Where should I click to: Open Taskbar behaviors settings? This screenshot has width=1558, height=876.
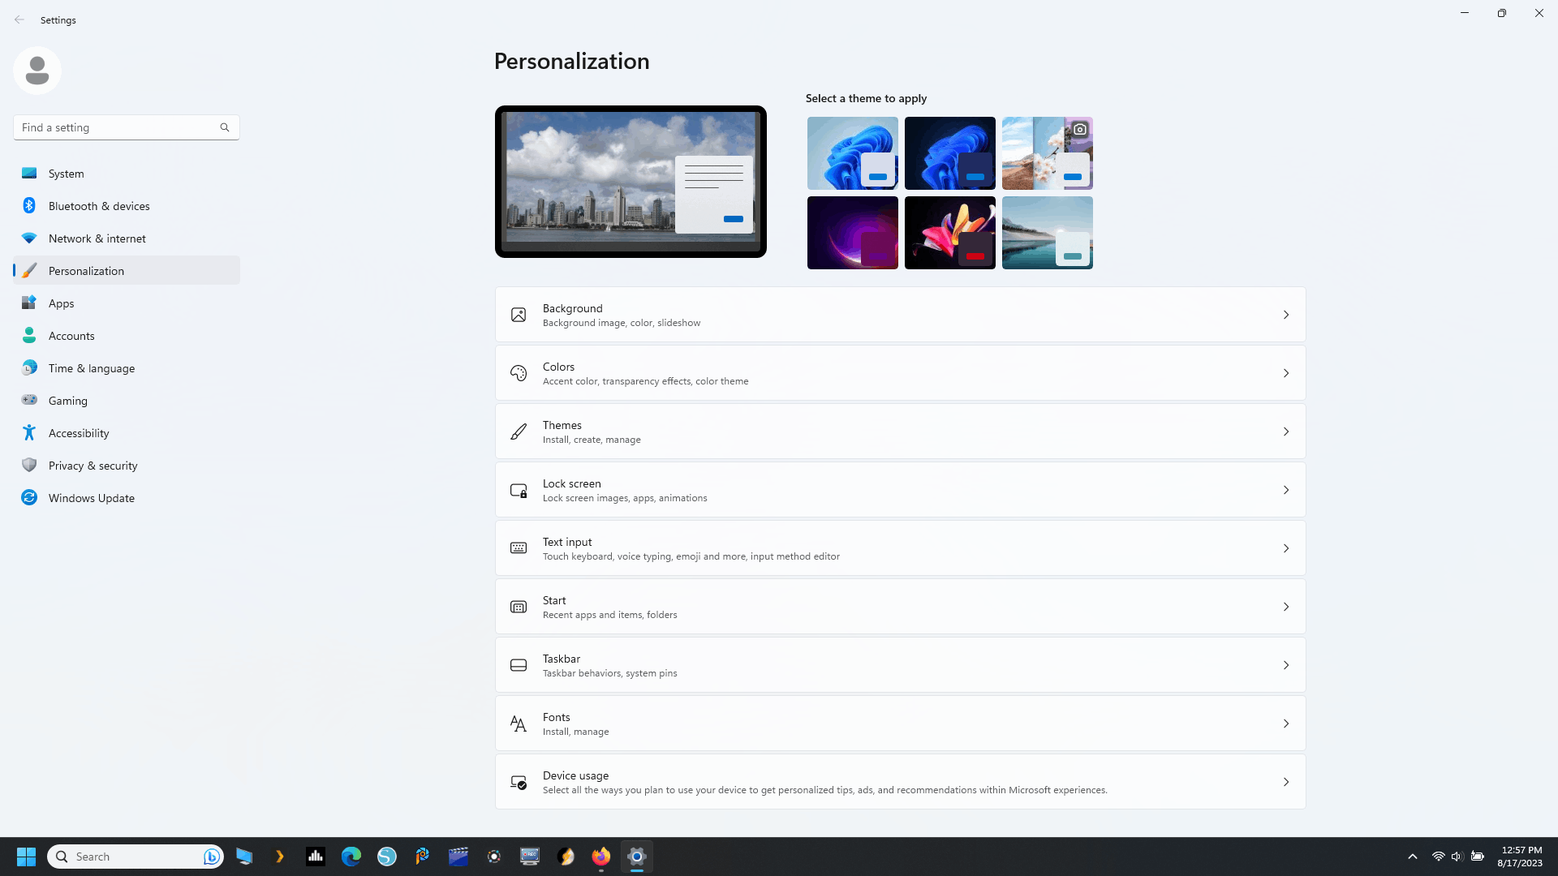(899, 665)
